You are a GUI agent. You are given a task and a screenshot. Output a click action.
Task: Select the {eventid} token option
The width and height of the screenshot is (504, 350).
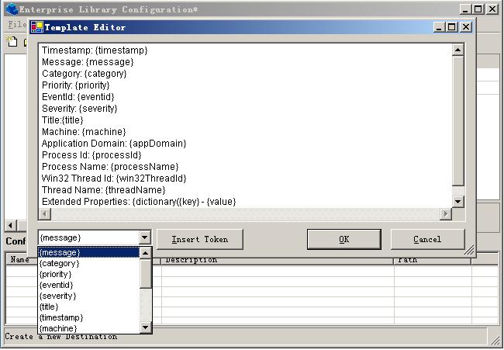57,285
